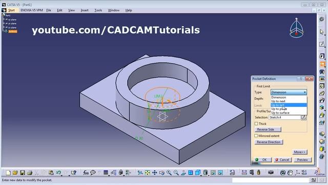Select the zx plane in the tree
The image size is (328, 185).
12,27
